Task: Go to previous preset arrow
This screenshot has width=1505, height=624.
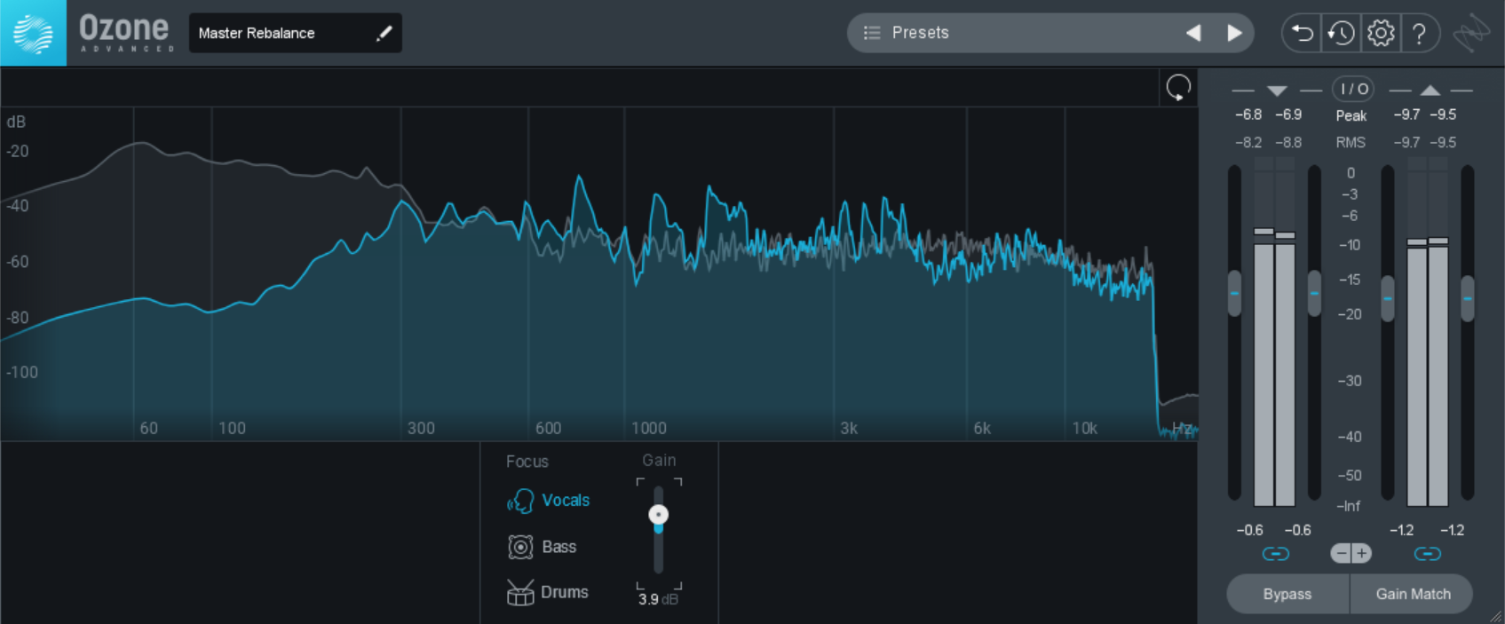Action: tap(1193, 33)
